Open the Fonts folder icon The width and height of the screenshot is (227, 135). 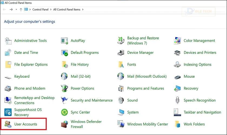121,65
